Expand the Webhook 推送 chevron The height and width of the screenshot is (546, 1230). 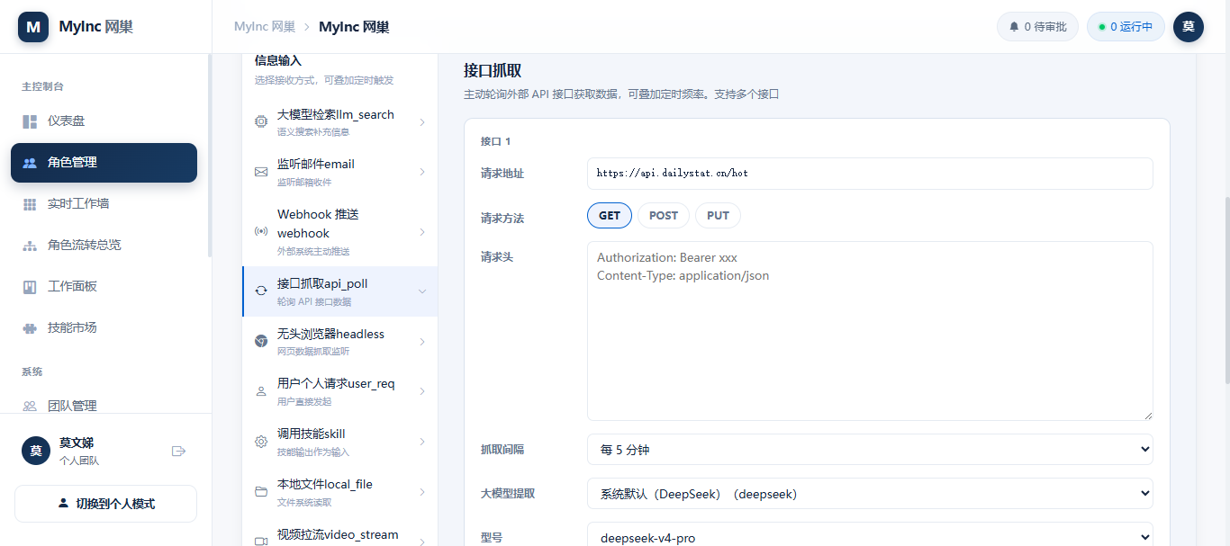point(422,232)
